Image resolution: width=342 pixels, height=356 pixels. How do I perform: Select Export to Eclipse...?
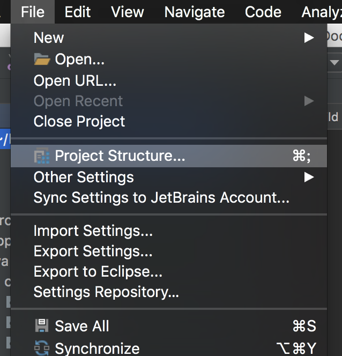(x=98, y=272)
